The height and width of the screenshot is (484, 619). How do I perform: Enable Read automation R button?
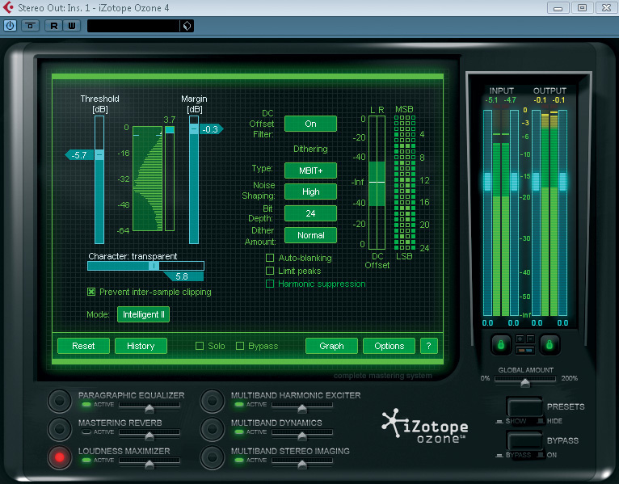coord(53,26)
